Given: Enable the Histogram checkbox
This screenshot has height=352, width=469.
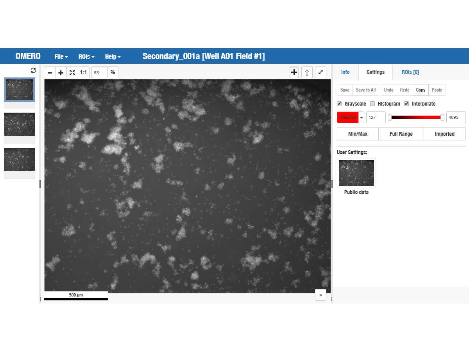Looking at the screenshot, I should click(x=372, y=104).
